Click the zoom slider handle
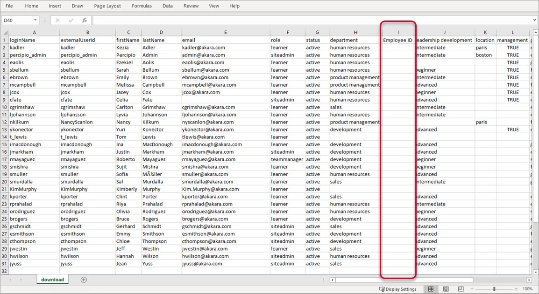539x294 pixels. [x=494, y=289]
